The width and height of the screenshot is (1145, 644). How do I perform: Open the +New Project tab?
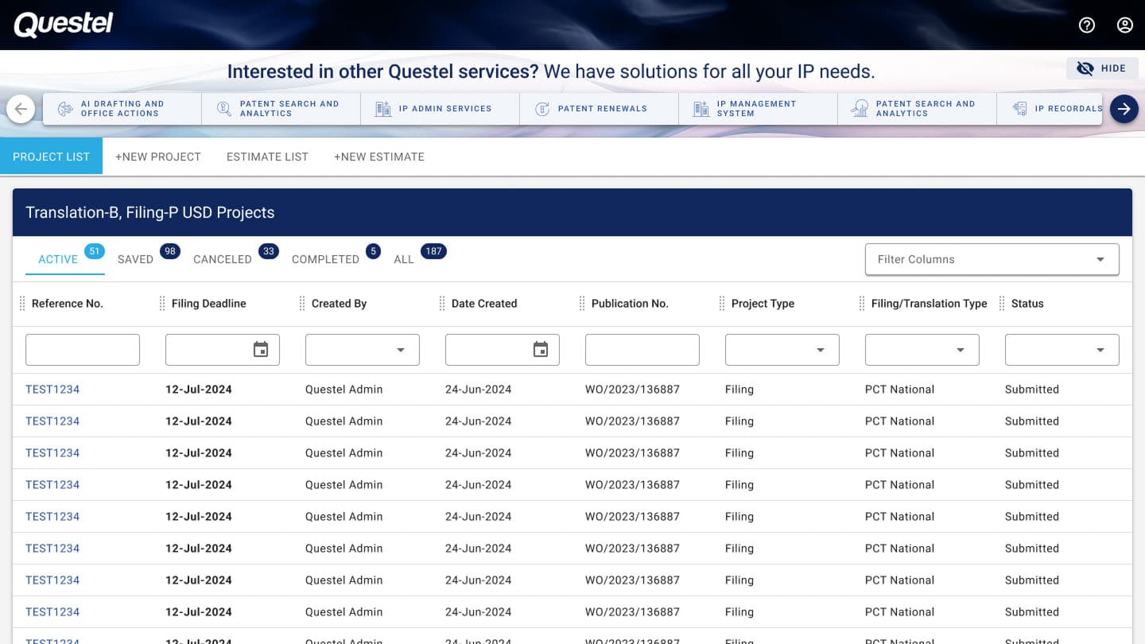[158, 157]
